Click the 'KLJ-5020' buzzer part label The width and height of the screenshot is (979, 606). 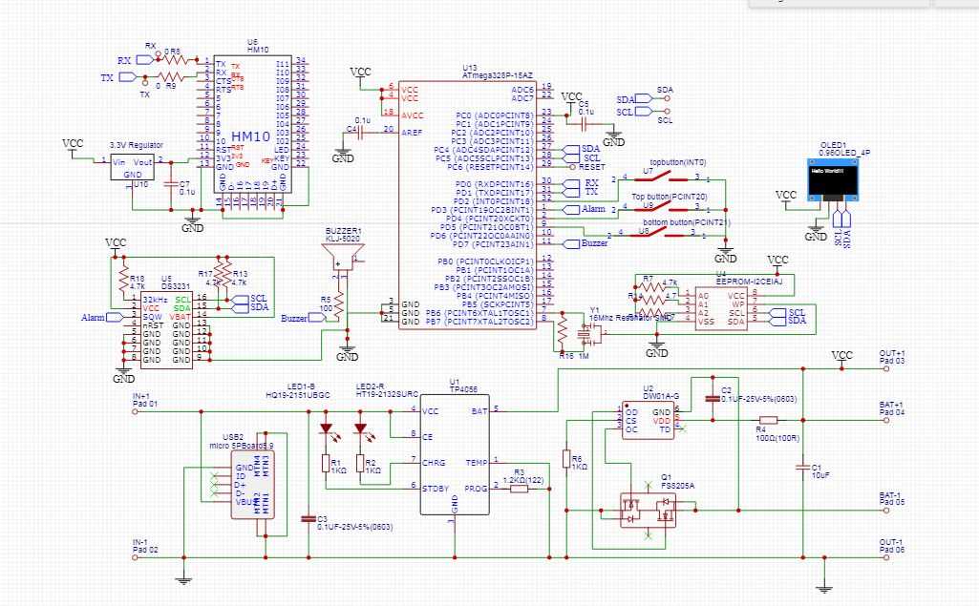click(x=343, y=239)
